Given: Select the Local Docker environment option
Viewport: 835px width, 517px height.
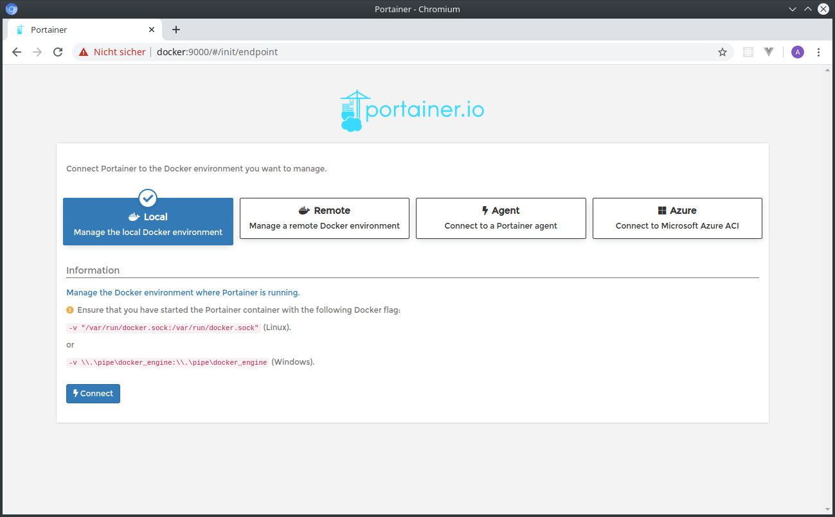Looking at the screenshot, I should click(148, 222).
